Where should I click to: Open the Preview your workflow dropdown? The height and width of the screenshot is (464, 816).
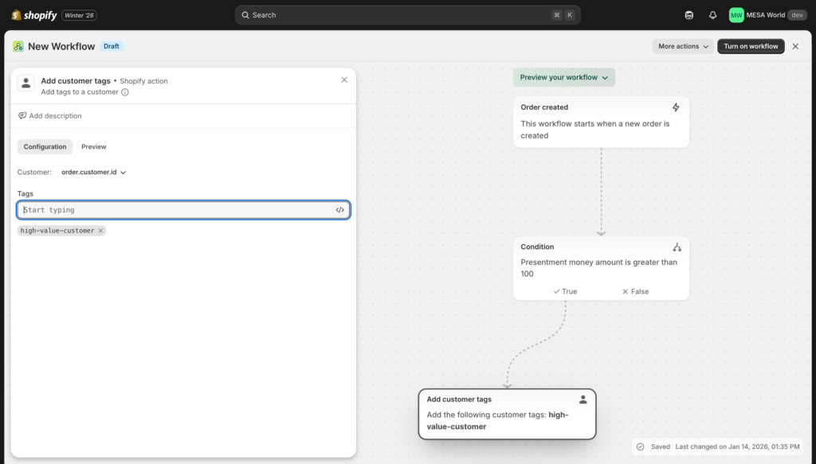point(564,77)
